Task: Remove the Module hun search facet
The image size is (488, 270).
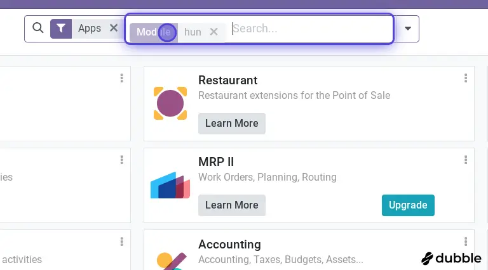Action: 214,32
